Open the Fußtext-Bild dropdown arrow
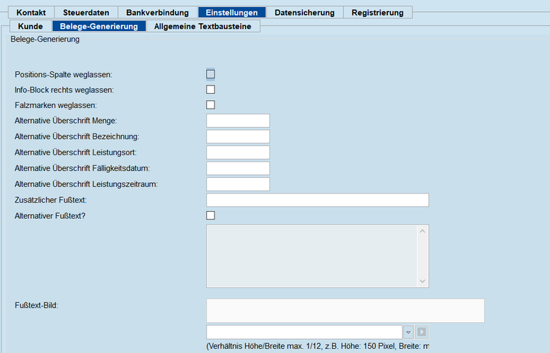The image size is (550, 353). 408,332
